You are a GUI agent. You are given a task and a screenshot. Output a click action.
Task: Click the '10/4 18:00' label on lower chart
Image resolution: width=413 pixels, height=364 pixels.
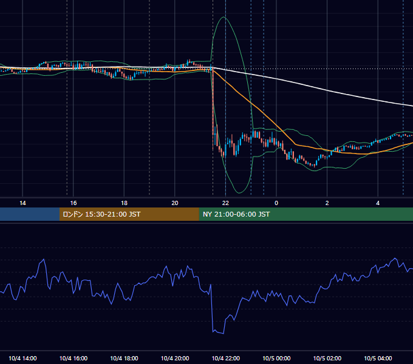[124, 358]
